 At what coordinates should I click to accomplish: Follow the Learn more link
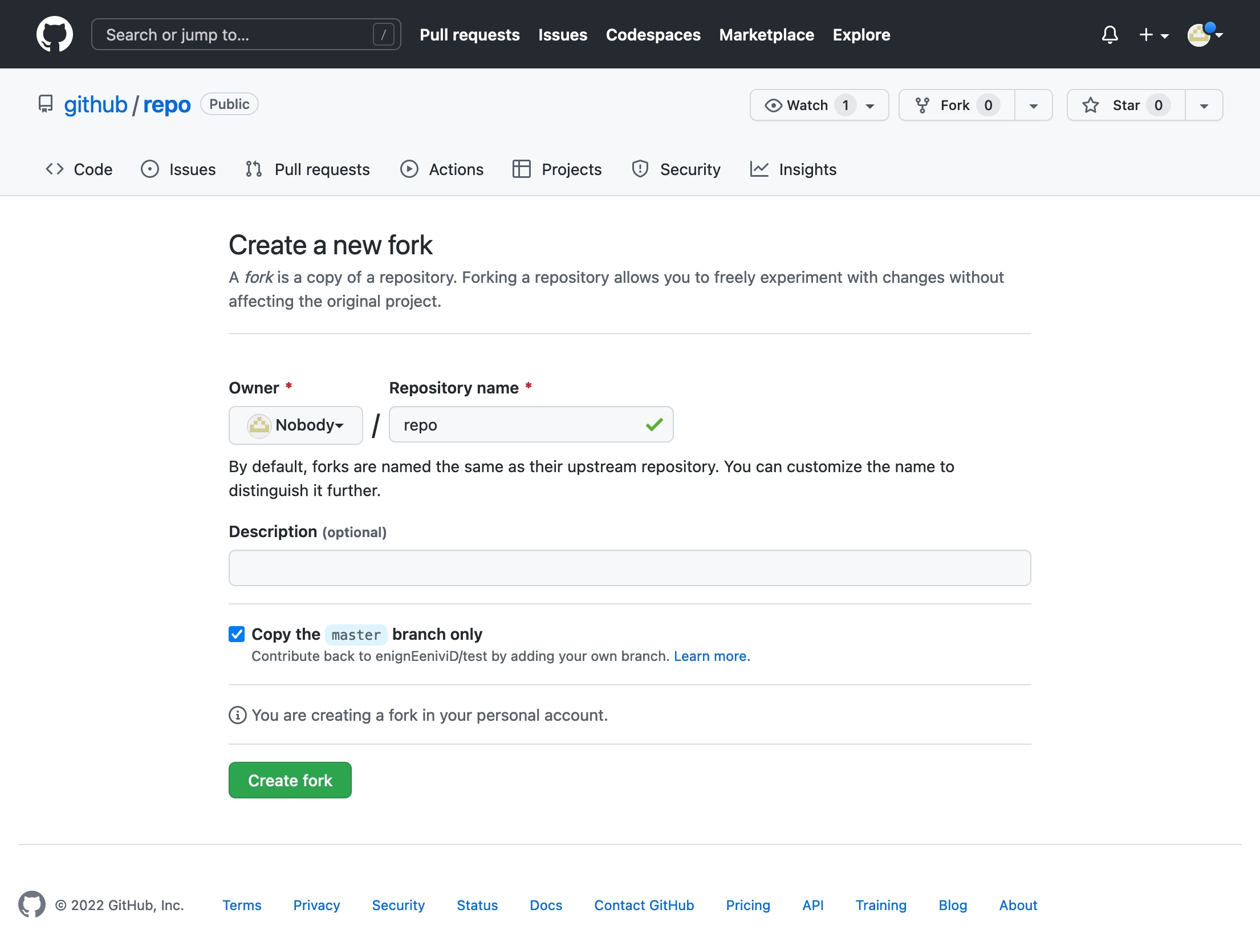[x=712, y=656]
